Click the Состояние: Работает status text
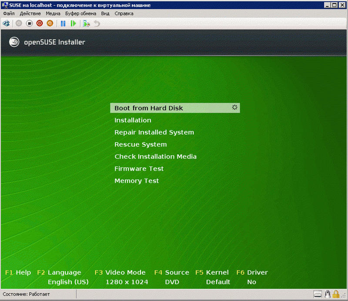 pos(26,294)
